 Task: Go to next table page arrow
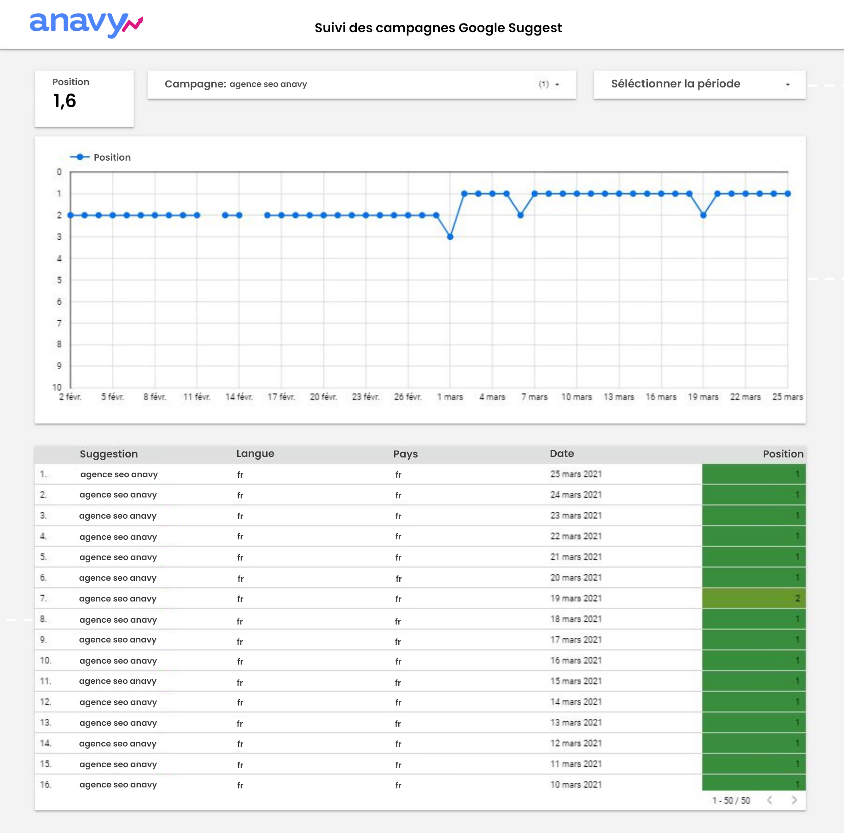tap(794, 800)
